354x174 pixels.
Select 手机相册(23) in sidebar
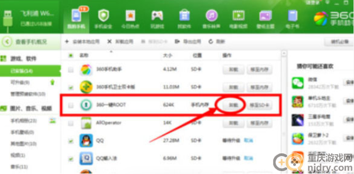coord(24,121)
